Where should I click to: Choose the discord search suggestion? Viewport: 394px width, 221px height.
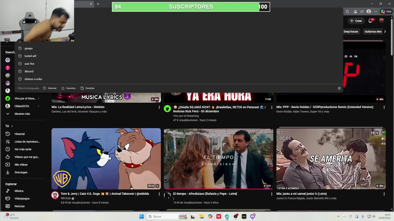click(x=179, y=71)
